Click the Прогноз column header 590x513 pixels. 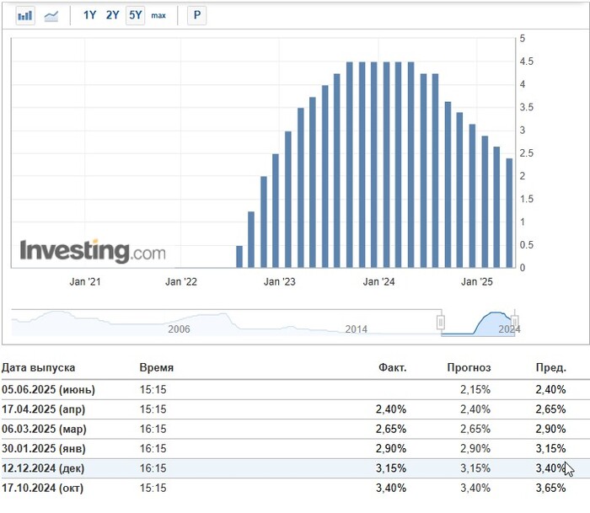click(x=469, y=367)
